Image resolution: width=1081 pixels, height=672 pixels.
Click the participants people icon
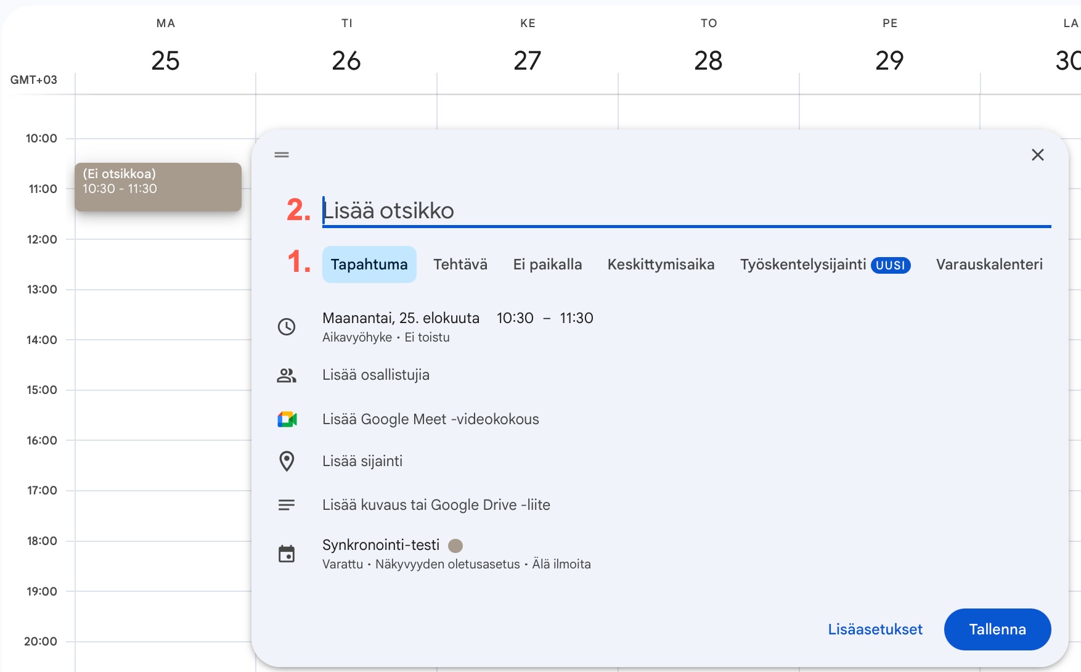pyautogui.click(x=287, y=375)
